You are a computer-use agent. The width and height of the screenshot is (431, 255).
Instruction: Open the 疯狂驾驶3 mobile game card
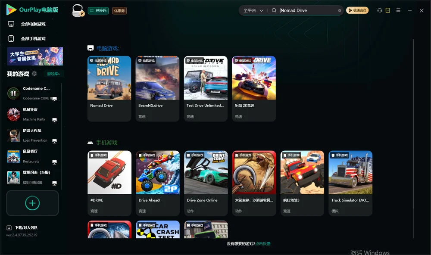point(303,183)
